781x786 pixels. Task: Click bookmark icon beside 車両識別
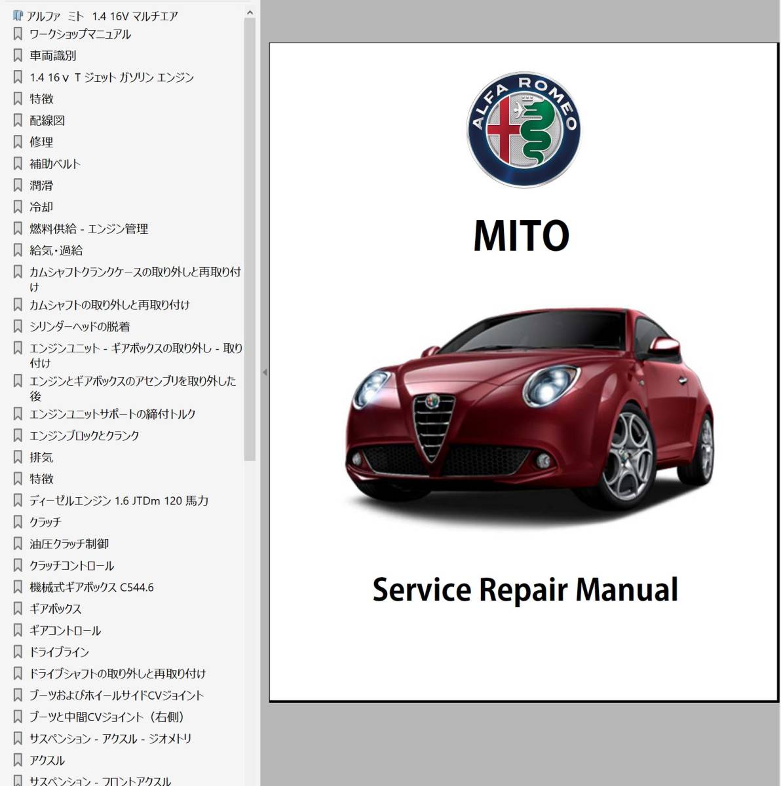[18, 56]
